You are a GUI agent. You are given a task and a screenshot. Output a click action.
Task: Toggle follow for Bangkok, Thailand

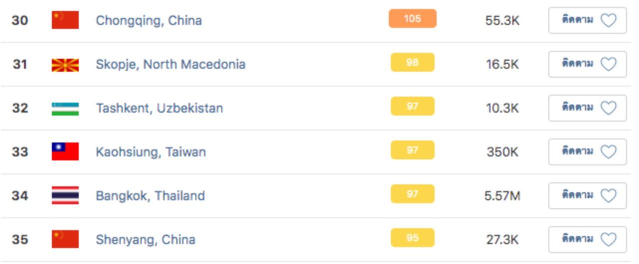[x=587, y=196]
